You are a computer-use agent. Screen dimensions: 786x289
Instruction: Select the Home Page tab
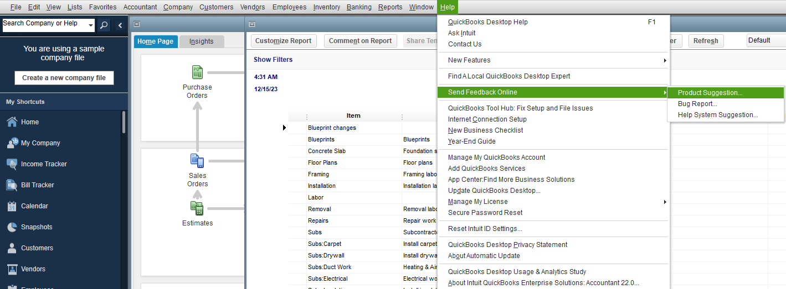[x=155, y=41]
